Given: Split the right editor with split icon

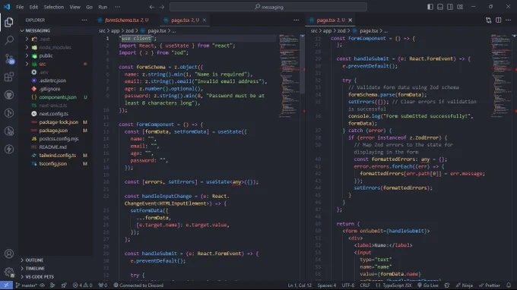Looking at the screenshot, I should click(x=498, y=20).
